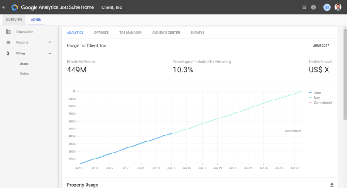Click the blue organization switcher icon
The height and width of the screenshot is (188, 347).
[327, 7]
